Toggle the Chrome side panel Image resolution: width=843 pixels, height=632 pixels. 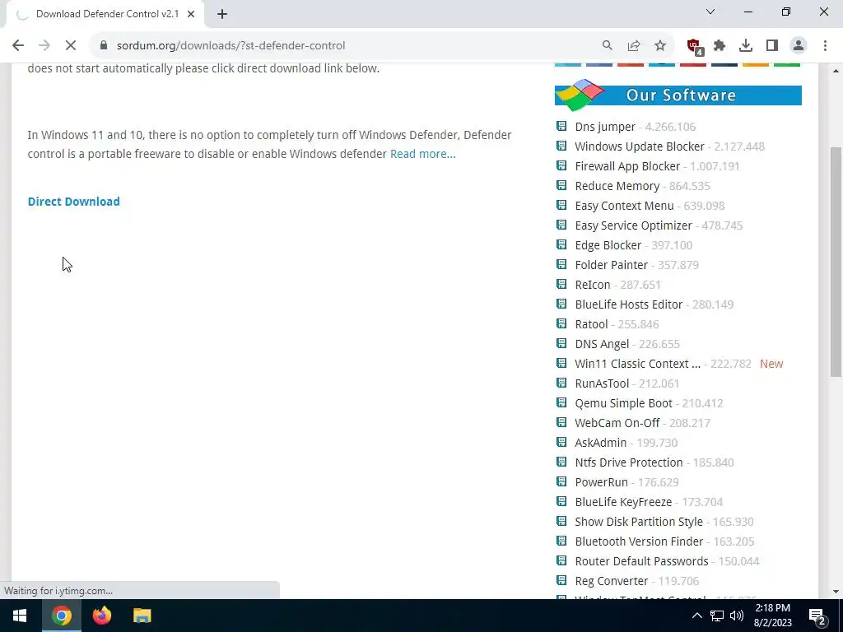pos(772,46)
